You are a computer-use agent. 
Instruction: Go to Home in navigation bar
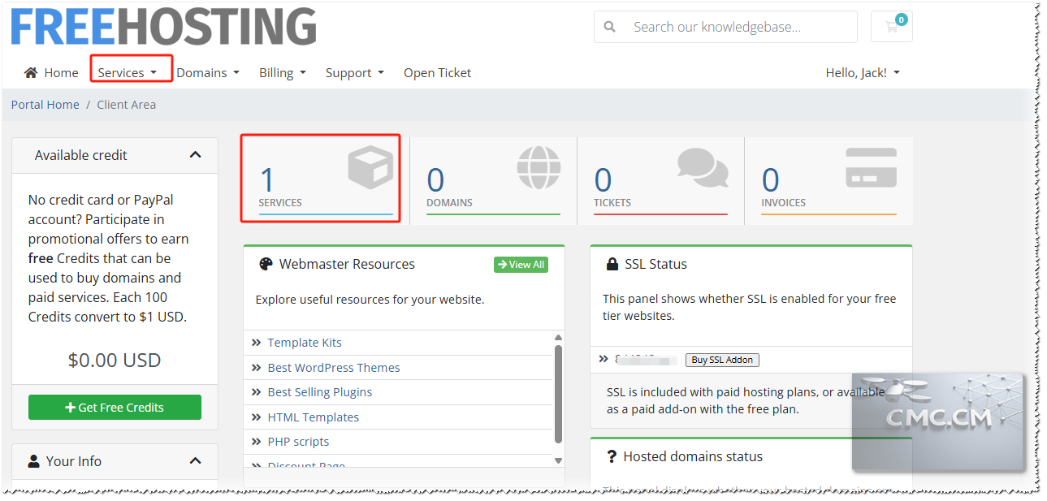pos(51,72)
